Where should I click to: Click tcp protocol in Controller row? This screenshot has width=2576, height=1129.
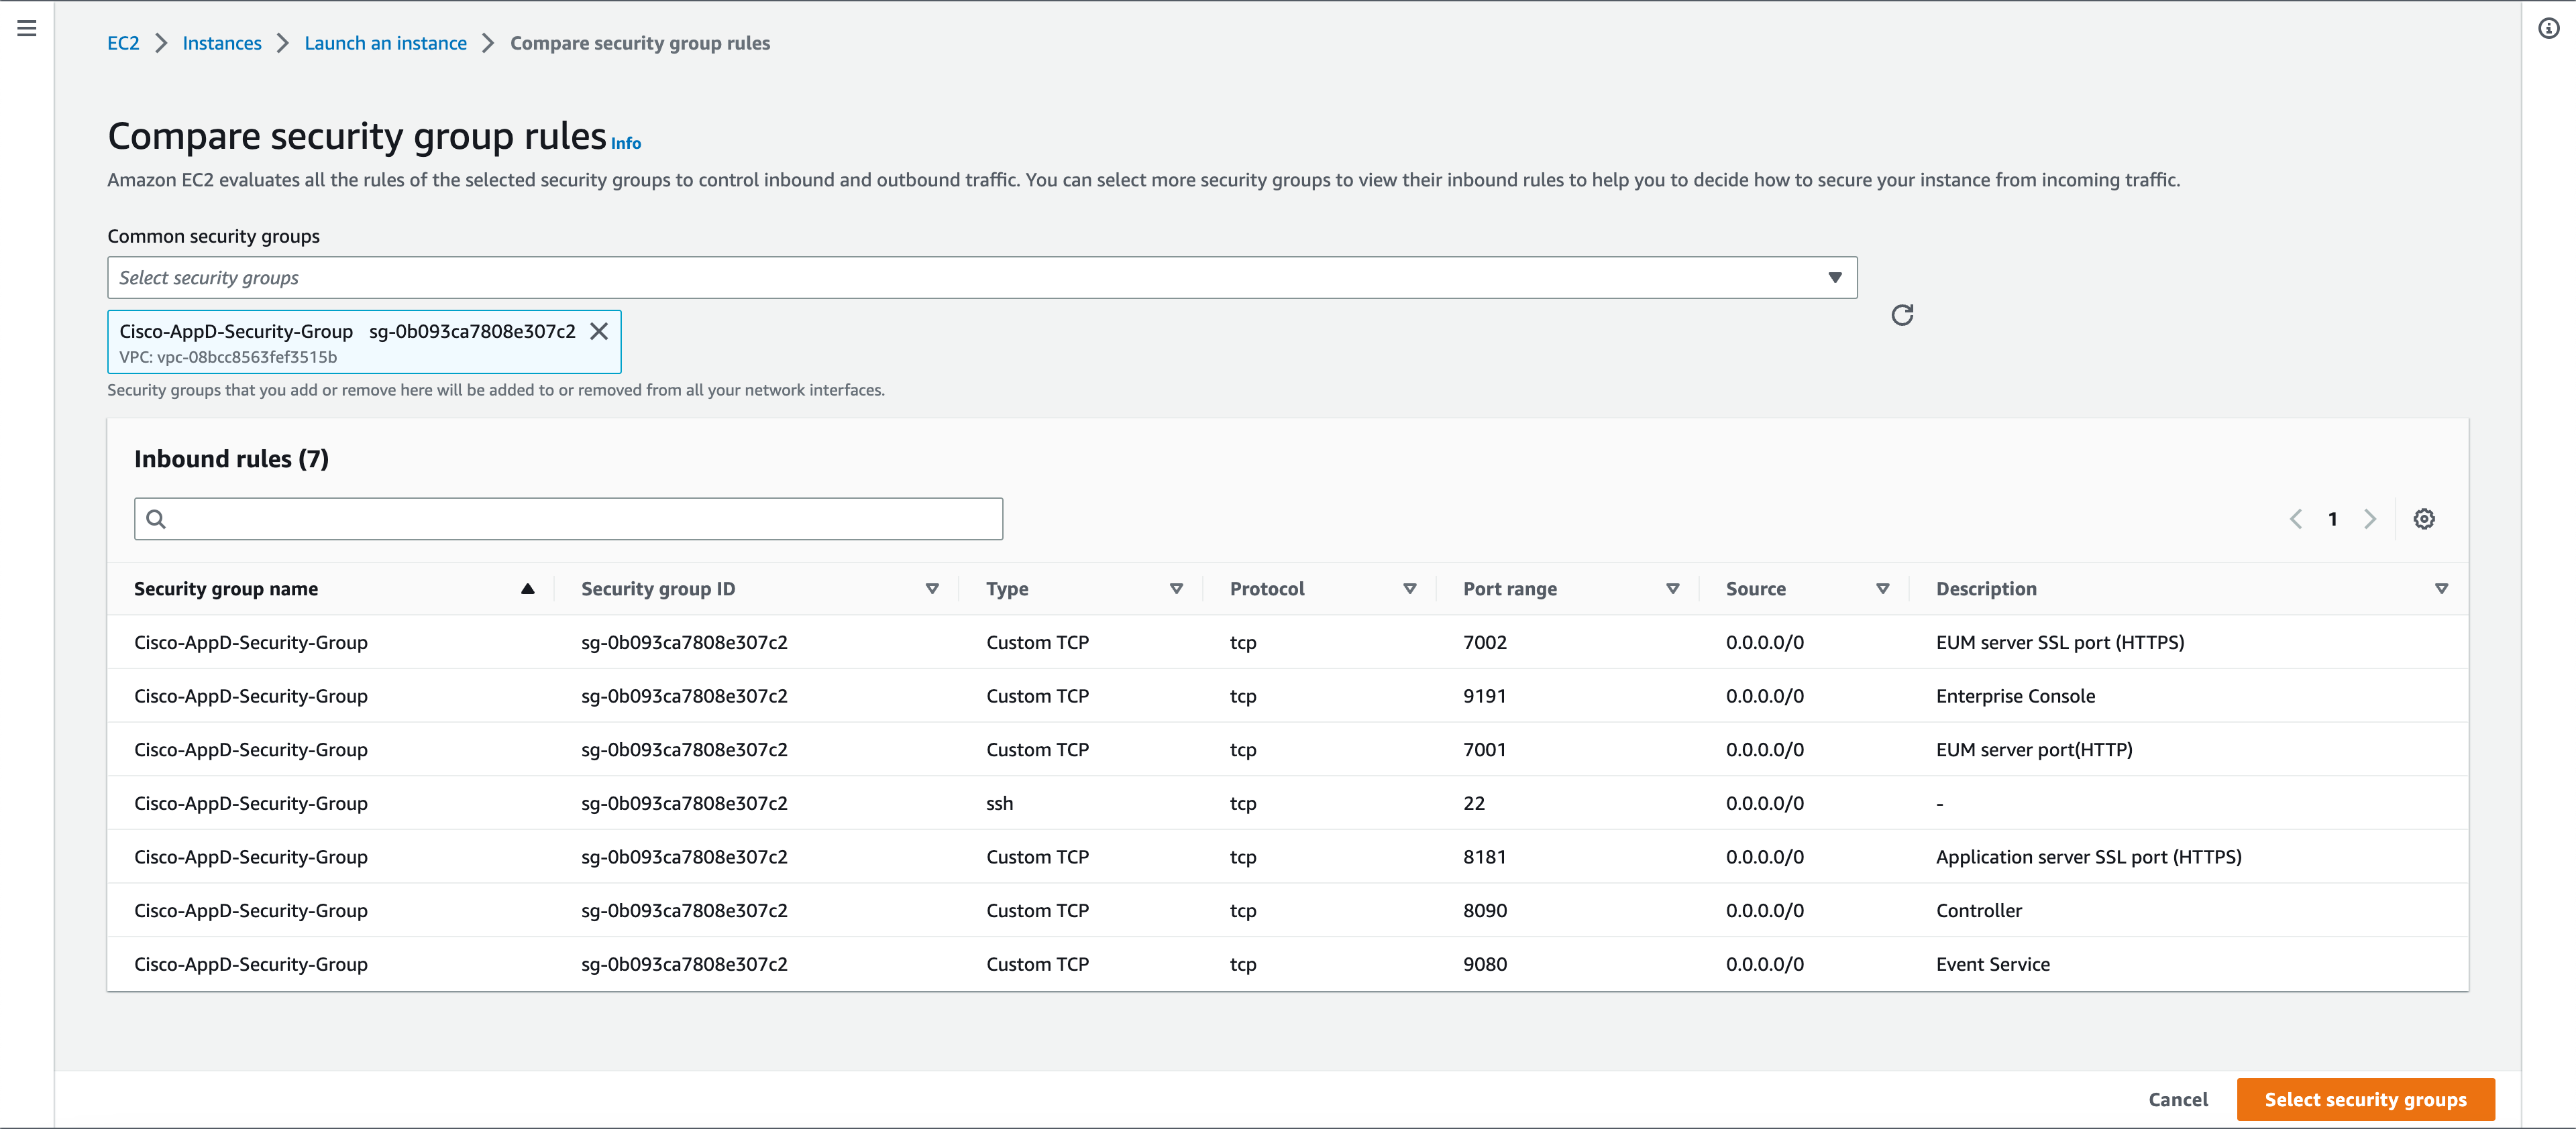point(1243,910)
